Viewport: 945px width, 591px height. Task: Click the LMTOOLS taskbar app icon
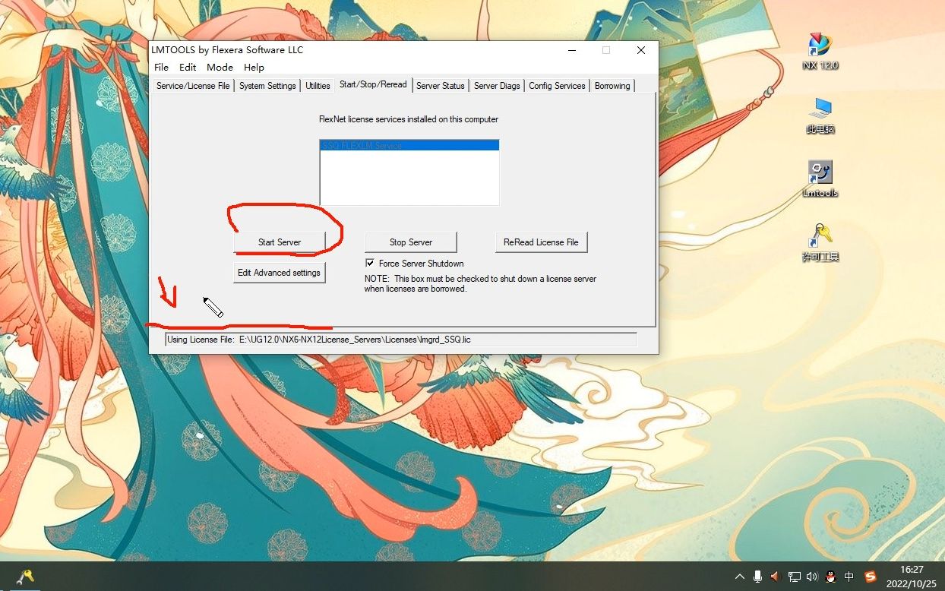24,577
